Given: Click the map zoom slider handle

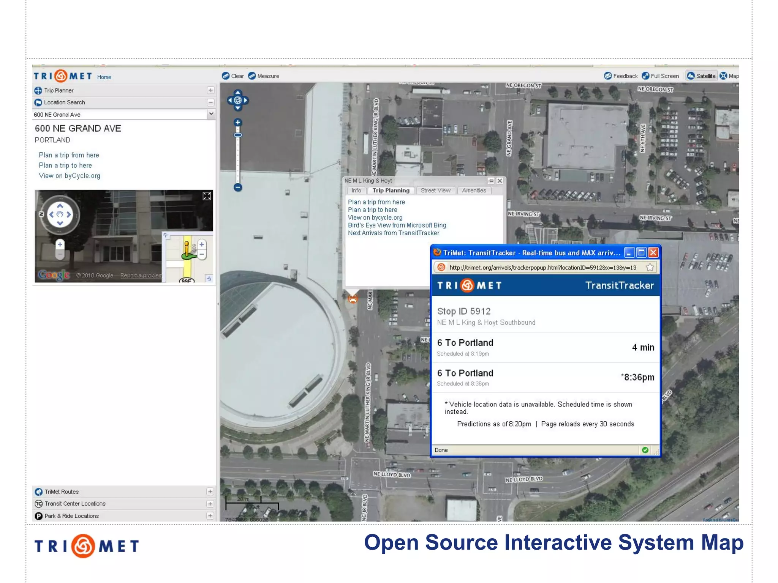Looking at the screenshot, I should 238,135.
